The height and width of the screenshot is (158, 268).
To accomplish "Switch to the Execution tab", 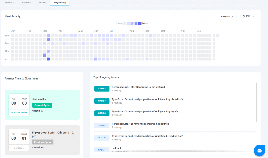I will [x=9, y=3].
